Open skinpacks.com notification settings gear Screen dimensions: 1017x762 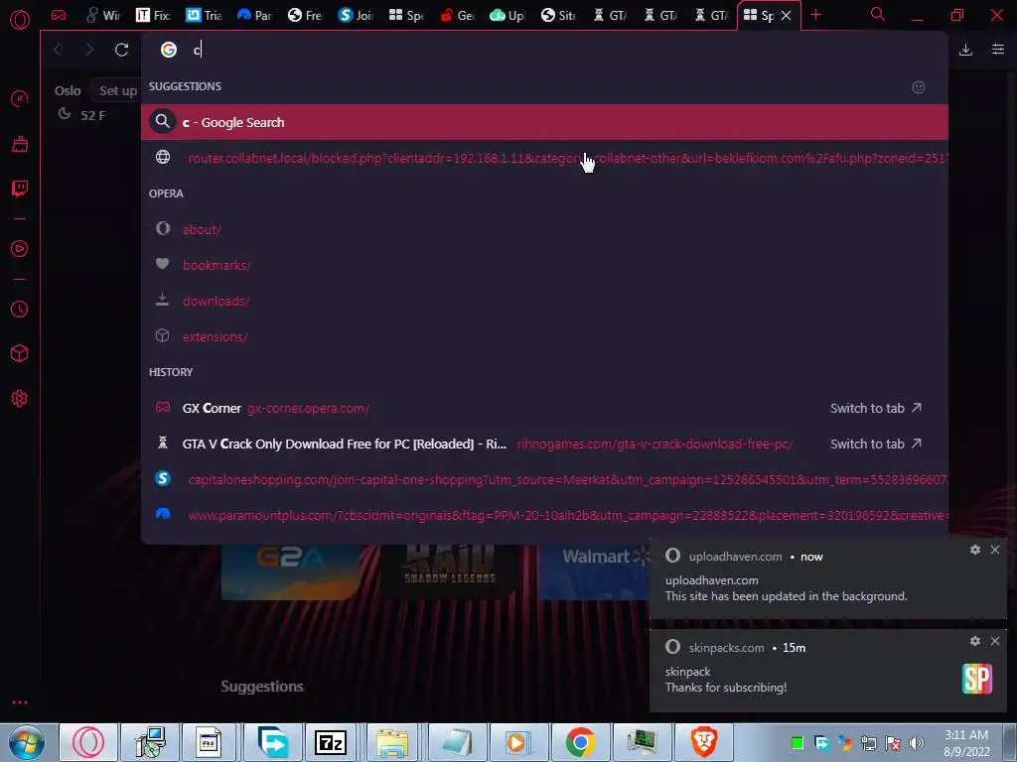975,641
